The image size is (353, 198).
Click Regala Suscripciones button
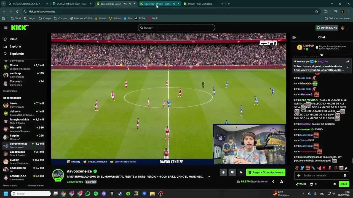[x=266, y=172]
